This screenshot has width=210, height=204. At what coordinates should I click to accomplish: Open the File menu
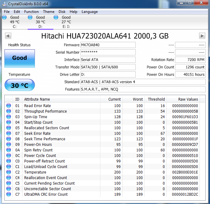(7, 12)
